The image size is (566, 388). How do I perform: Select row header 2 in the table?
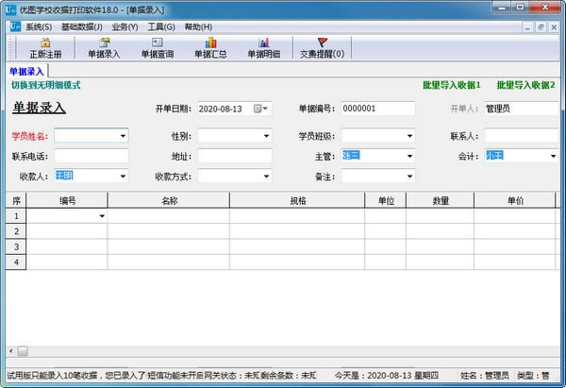[x=16, y=231]
